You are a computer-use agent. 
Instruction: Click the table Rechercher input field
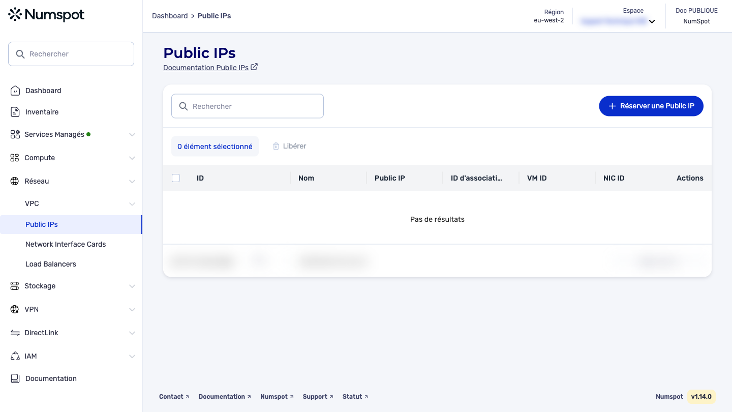coord(248,106)
